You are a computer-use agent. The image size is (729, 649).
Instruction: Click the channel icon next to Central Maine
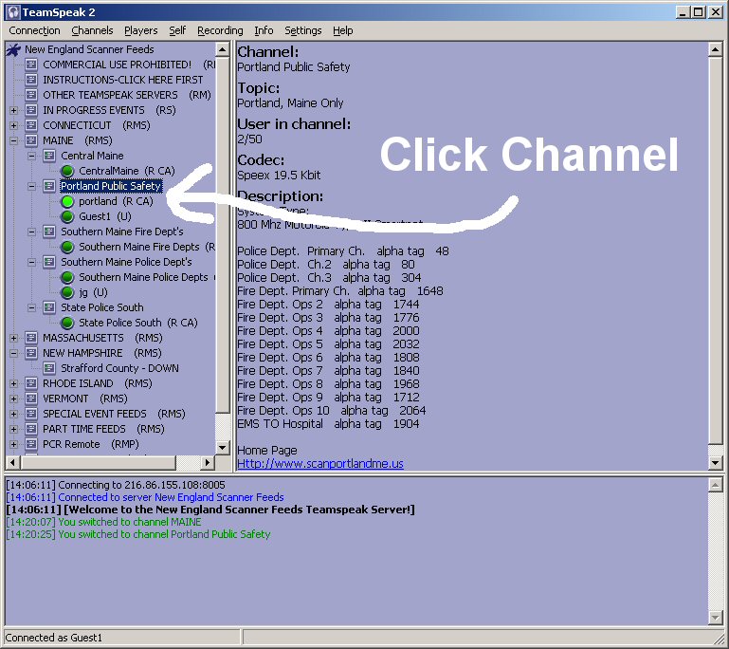point(49,156)
